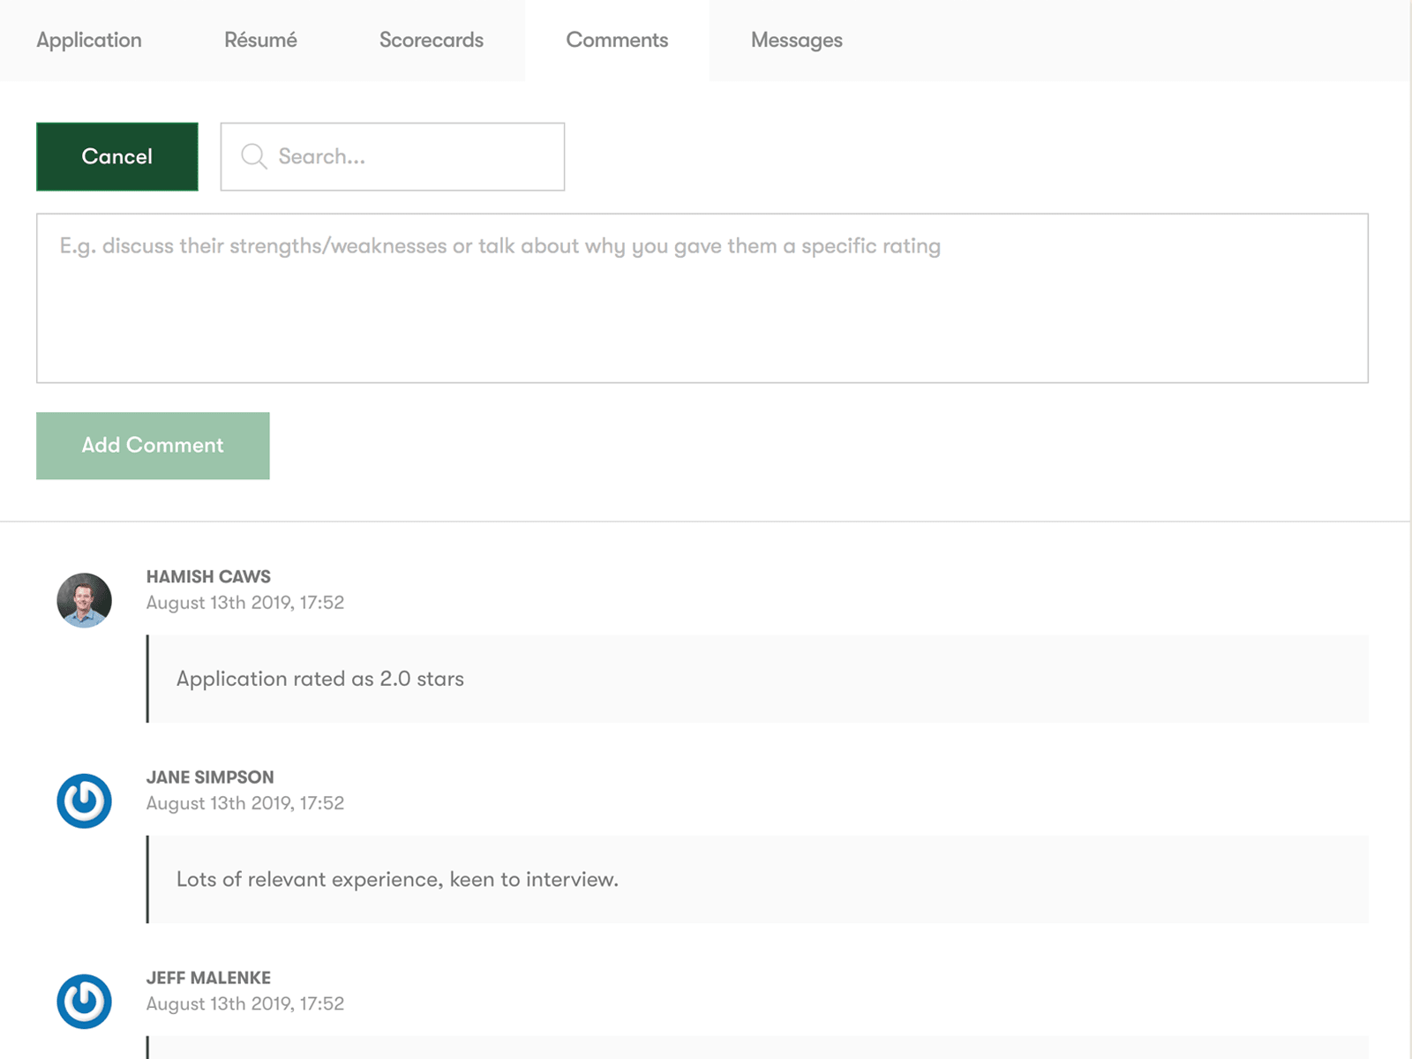The width and height of the screenshot is (1412, 1059).
Task: Switch to the Application tab
Action: [x=89, y=40]
